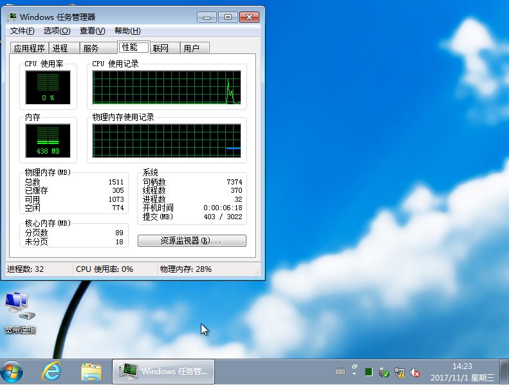Click status bar 进程数: 32
Viewport: 509px width, 387px height.
point(25,269)
